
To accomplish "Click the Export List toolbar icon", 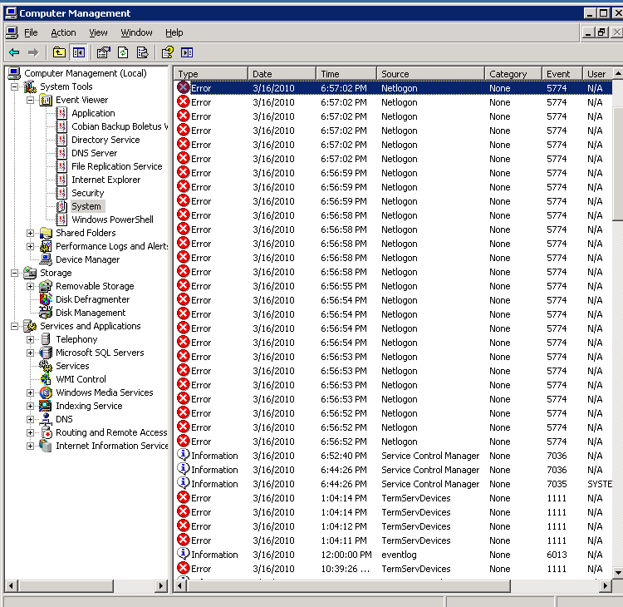I will coord(143,52).
